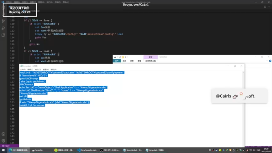Open 查看 tab in Explorer ribbon
Screen dimensions: 272x153
139,61
